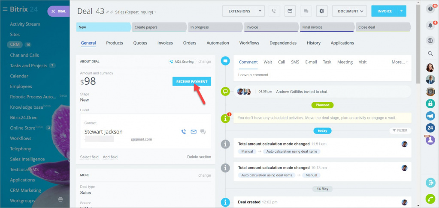The image size is (439, 208).
Task: Click the blue 24 icon in right panel
Action: tap(430, 128)
